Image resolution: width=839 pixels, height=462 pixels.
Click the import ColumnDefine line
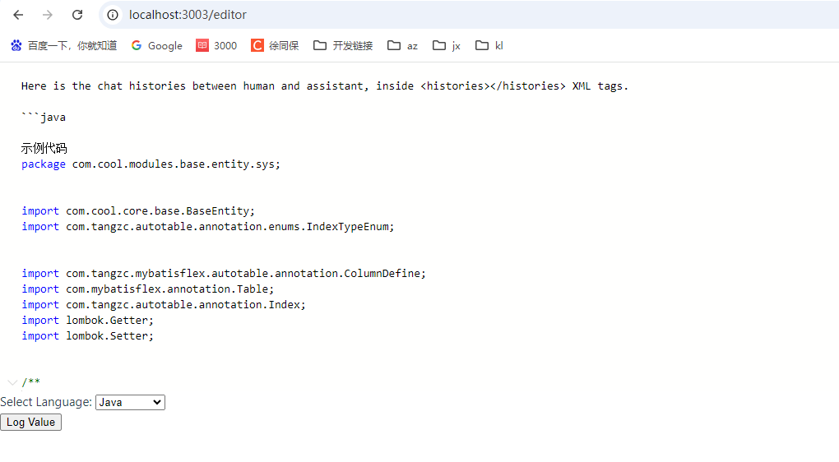coord(224,273)
